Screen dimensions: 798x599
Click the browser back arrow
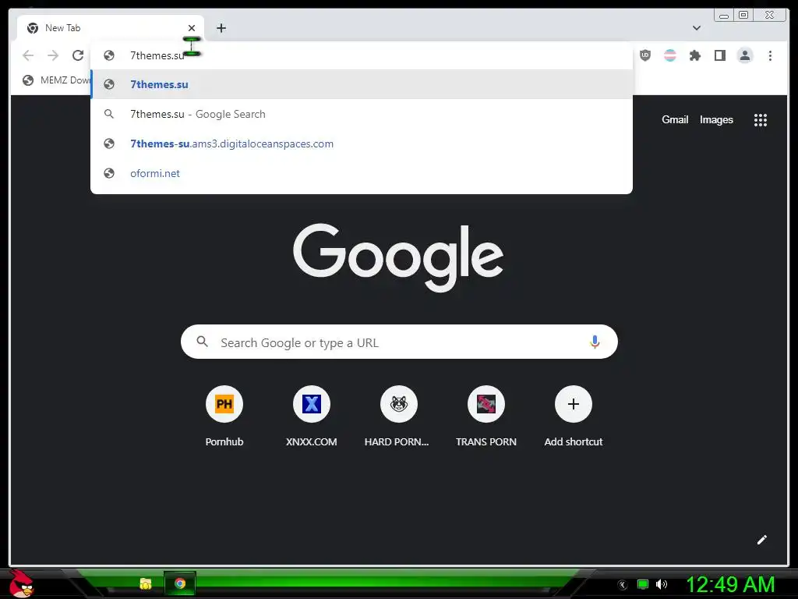pyautogui.click(x=28, y=55)
